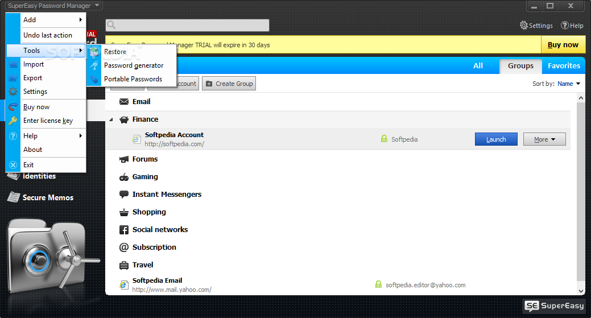Screen dimensions: 591x318
Task: Click scrollbar up arrow in account list
Action: click(581, 98)
